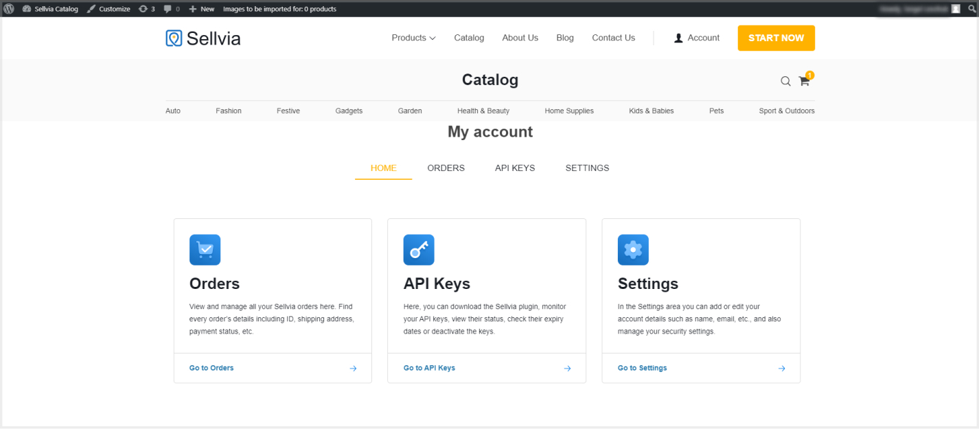Open Customize in the admin bar

click(x=108, y=9)
